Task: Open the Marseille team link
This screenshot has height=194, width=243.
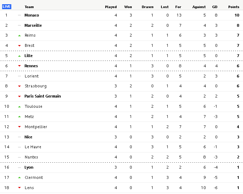Action: pos(33,25)
